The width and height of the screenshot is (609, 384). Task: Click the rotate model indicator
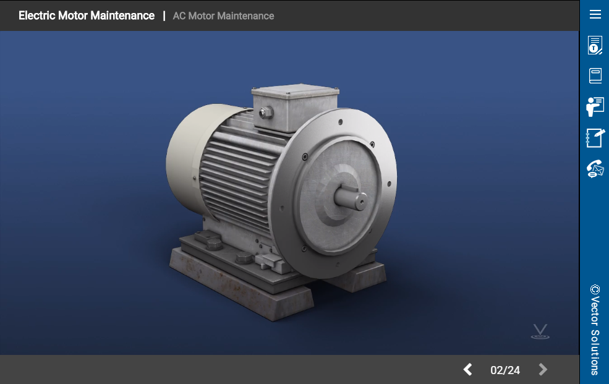click(539, 331)
